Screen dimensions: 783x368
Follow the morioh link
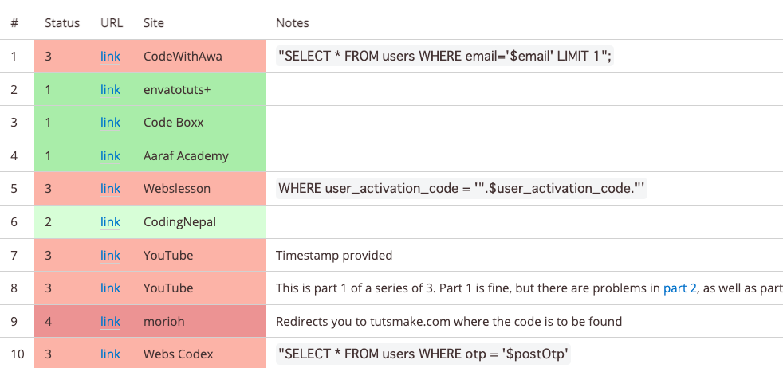pos(110,322)
